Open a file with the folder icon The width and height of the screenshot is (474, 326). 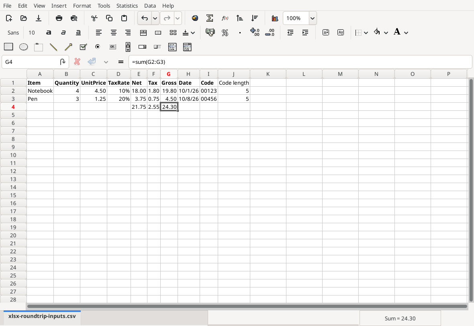coord(24,18)
